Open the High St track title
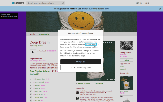 (x=38, y=88)
